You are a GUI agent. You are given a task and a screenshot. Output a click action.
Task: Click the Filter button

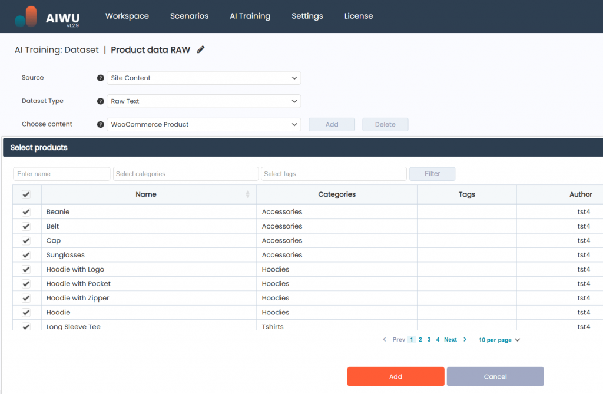pyautogui.click(x=432, y=174)
